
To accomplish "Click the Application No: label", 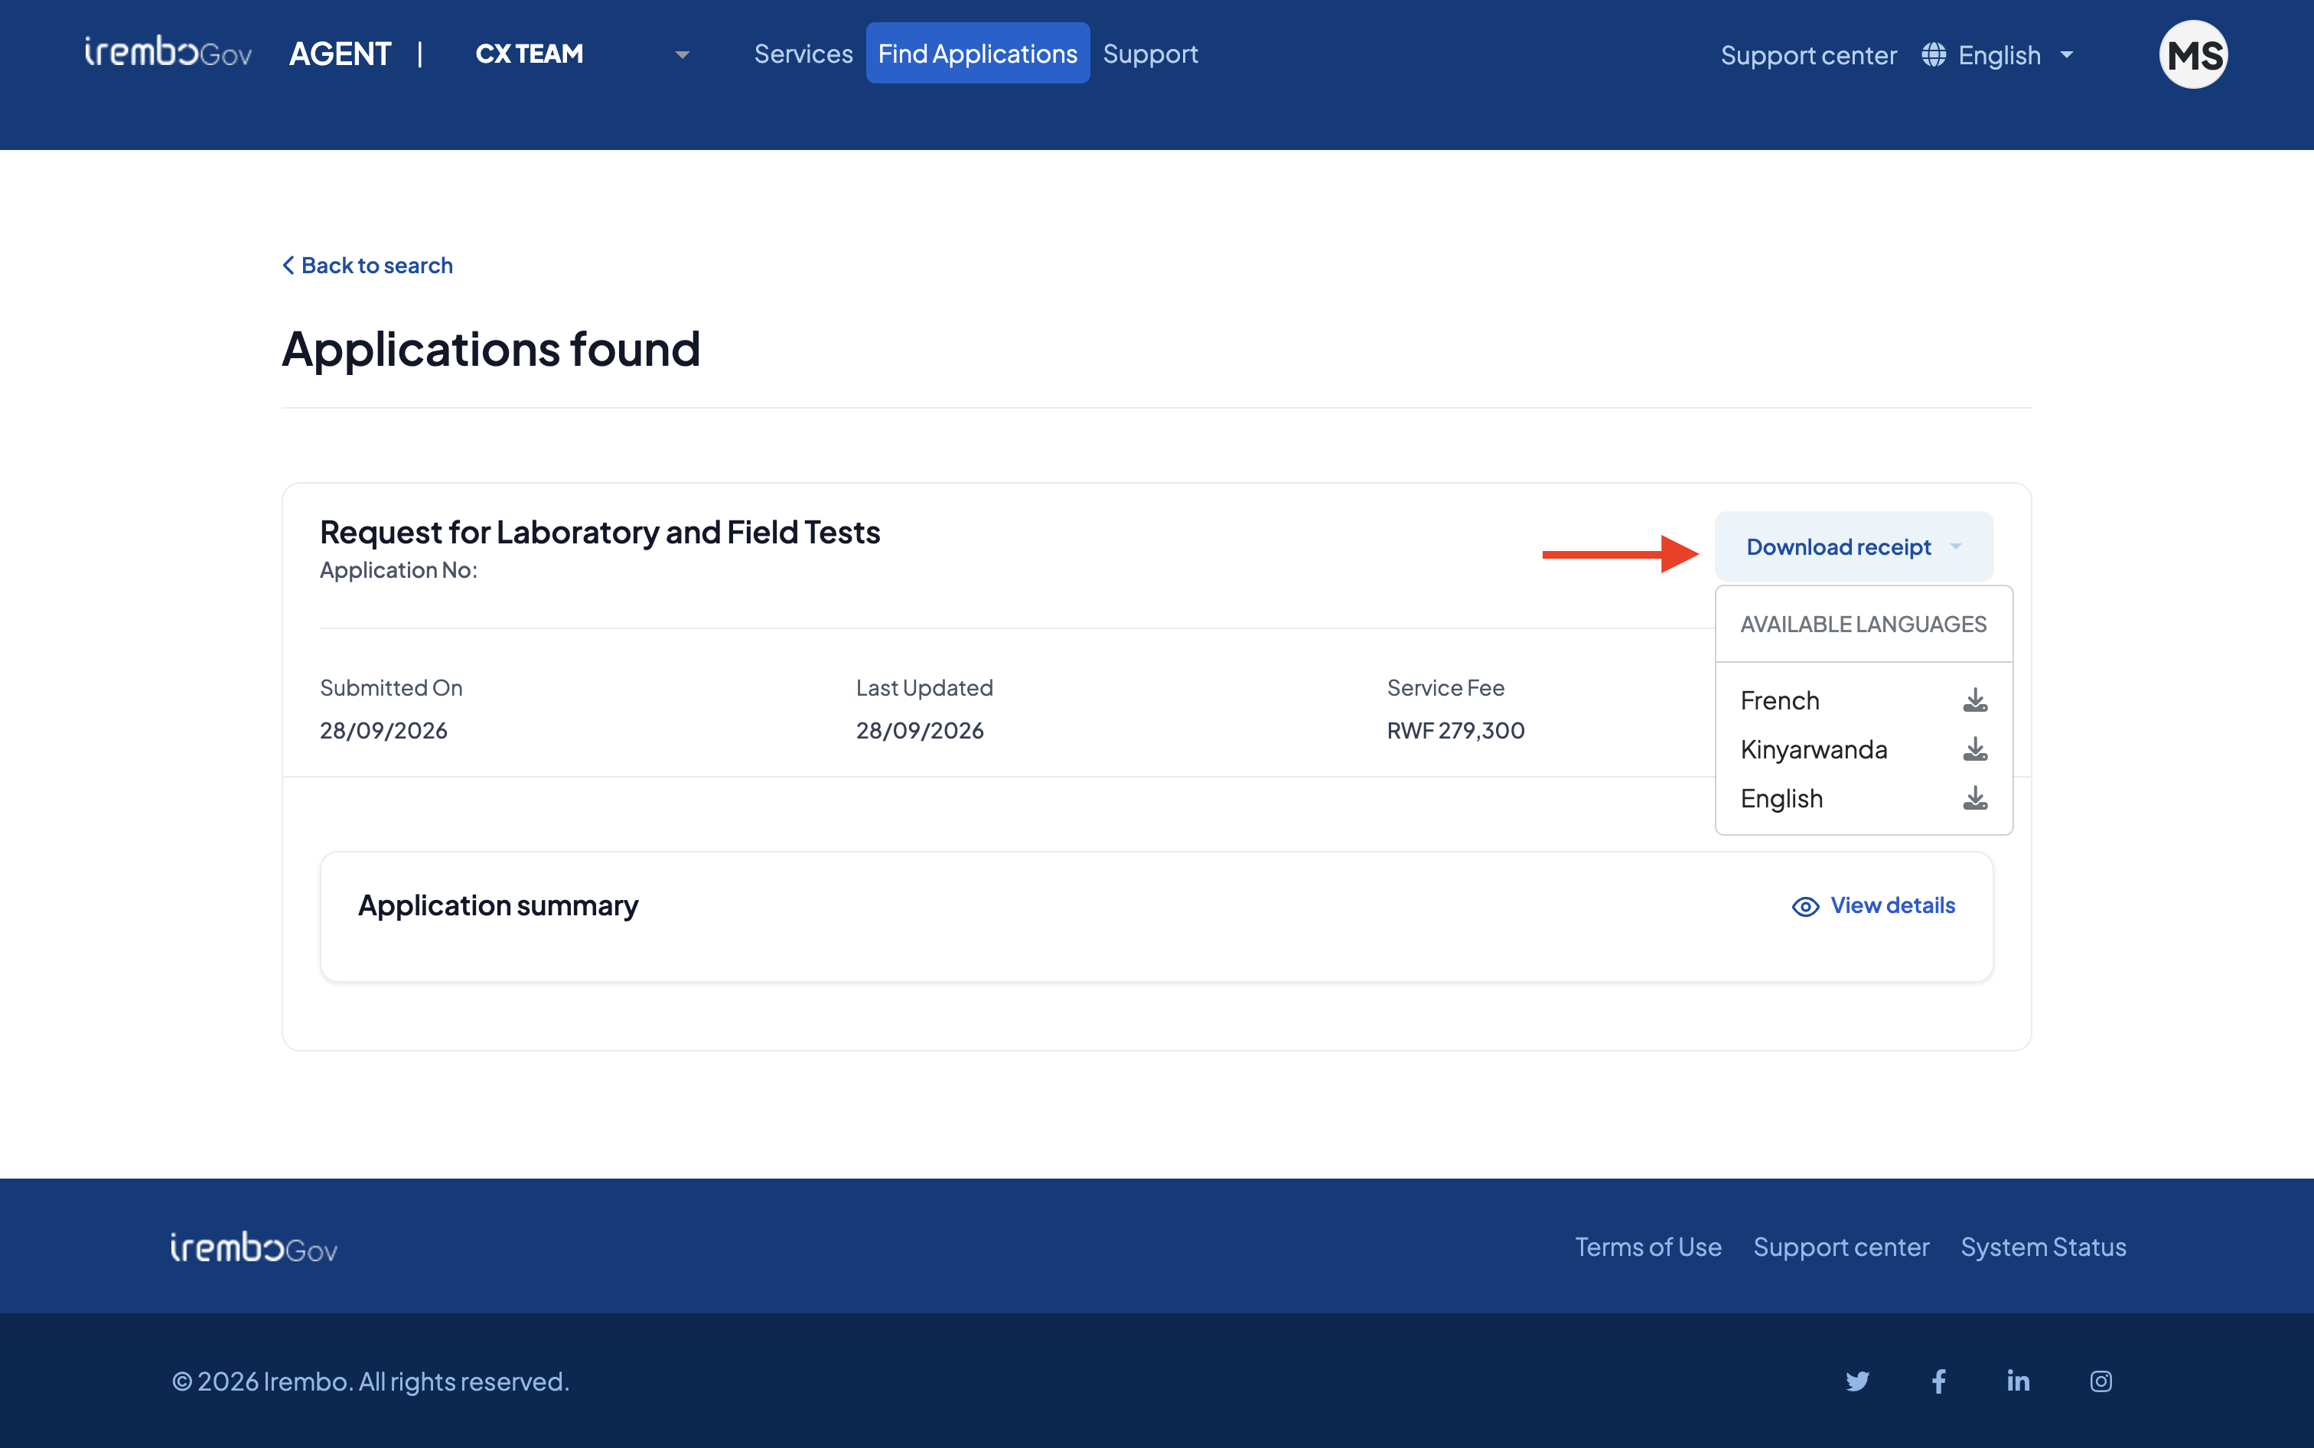I will pyautogui.click(x=398, y=571).
